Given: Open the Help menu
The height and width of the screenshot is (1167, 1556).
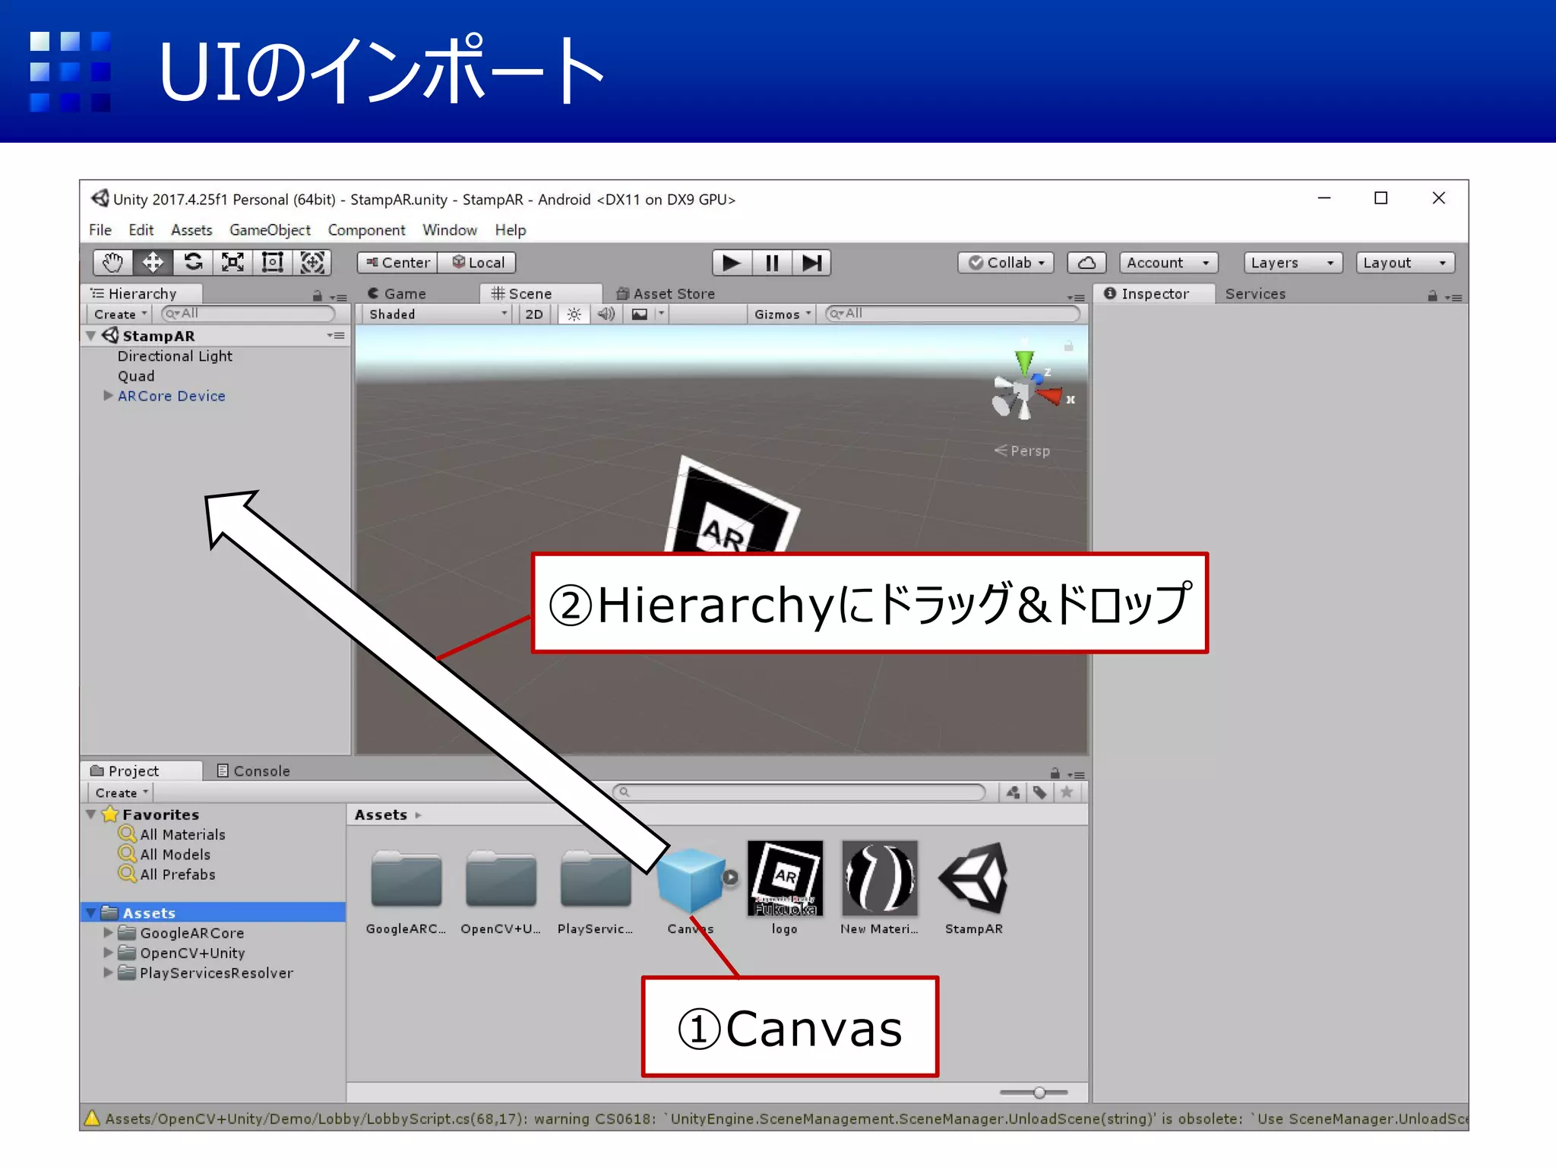Looking at the screenshot, I should [511, 229].
